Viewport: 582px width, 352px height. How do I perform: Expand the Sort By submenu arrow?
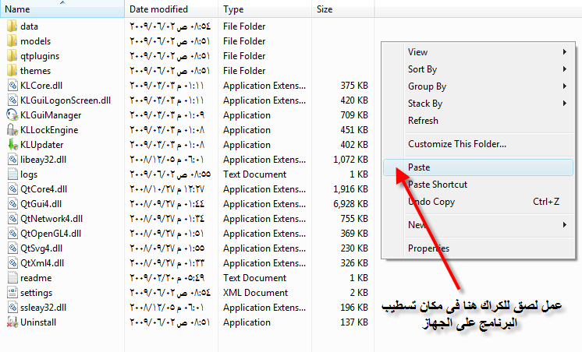click(x=565, y=69)
